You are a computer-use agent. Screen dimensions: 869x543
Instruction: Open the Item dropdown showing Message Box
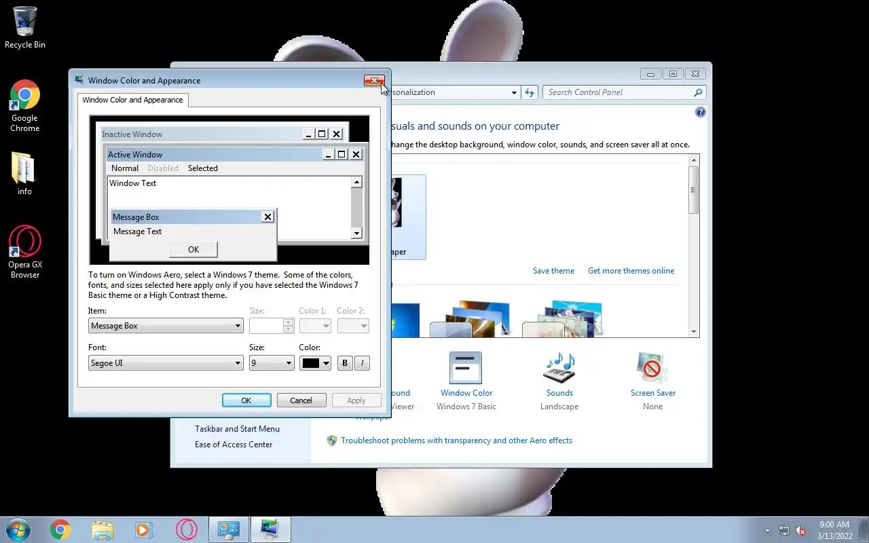(166, 326)
